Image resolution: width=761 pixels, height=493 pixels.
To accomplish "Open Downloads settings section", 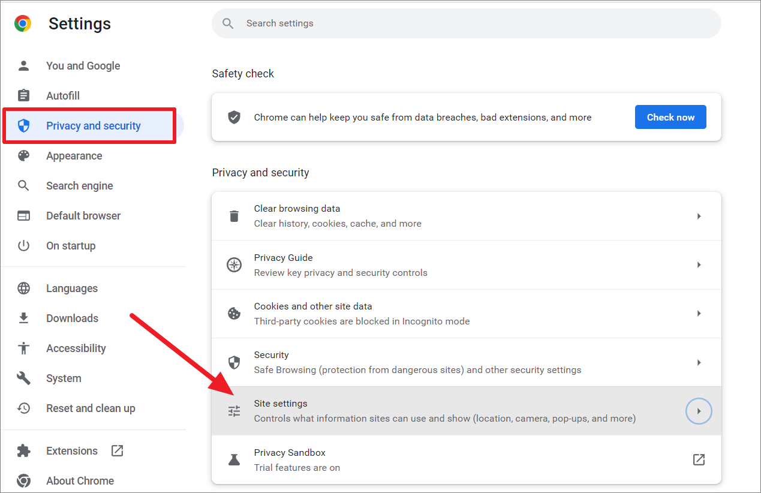I will point(72,318).
